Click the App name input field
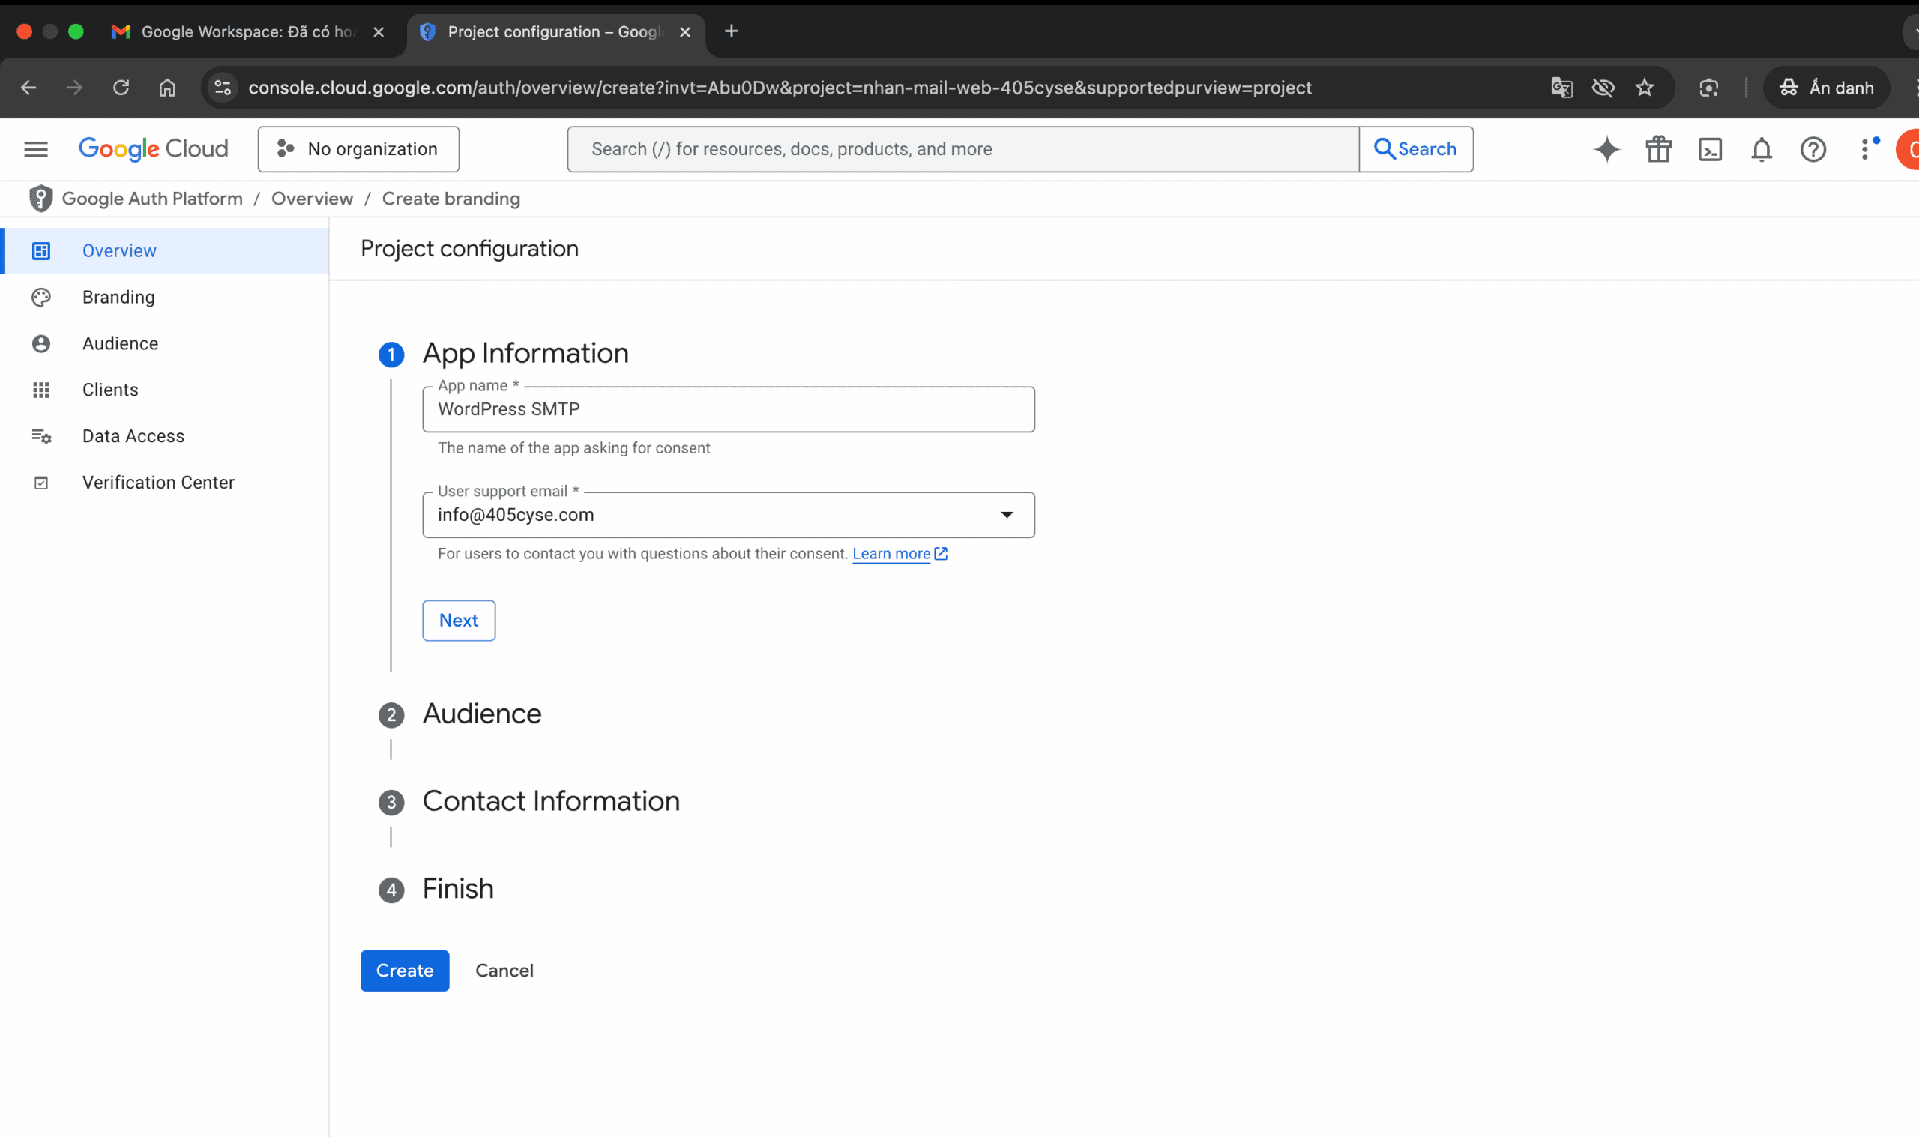The width and height of the screenshot is (1919, 1137). [x=729, y=409]
